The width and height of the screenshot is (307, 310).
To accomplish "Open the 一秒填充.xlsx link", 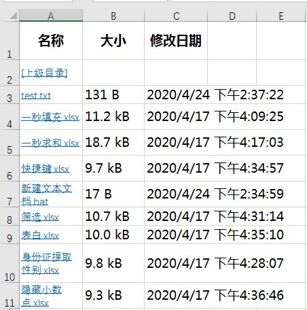I will (50, 117).
